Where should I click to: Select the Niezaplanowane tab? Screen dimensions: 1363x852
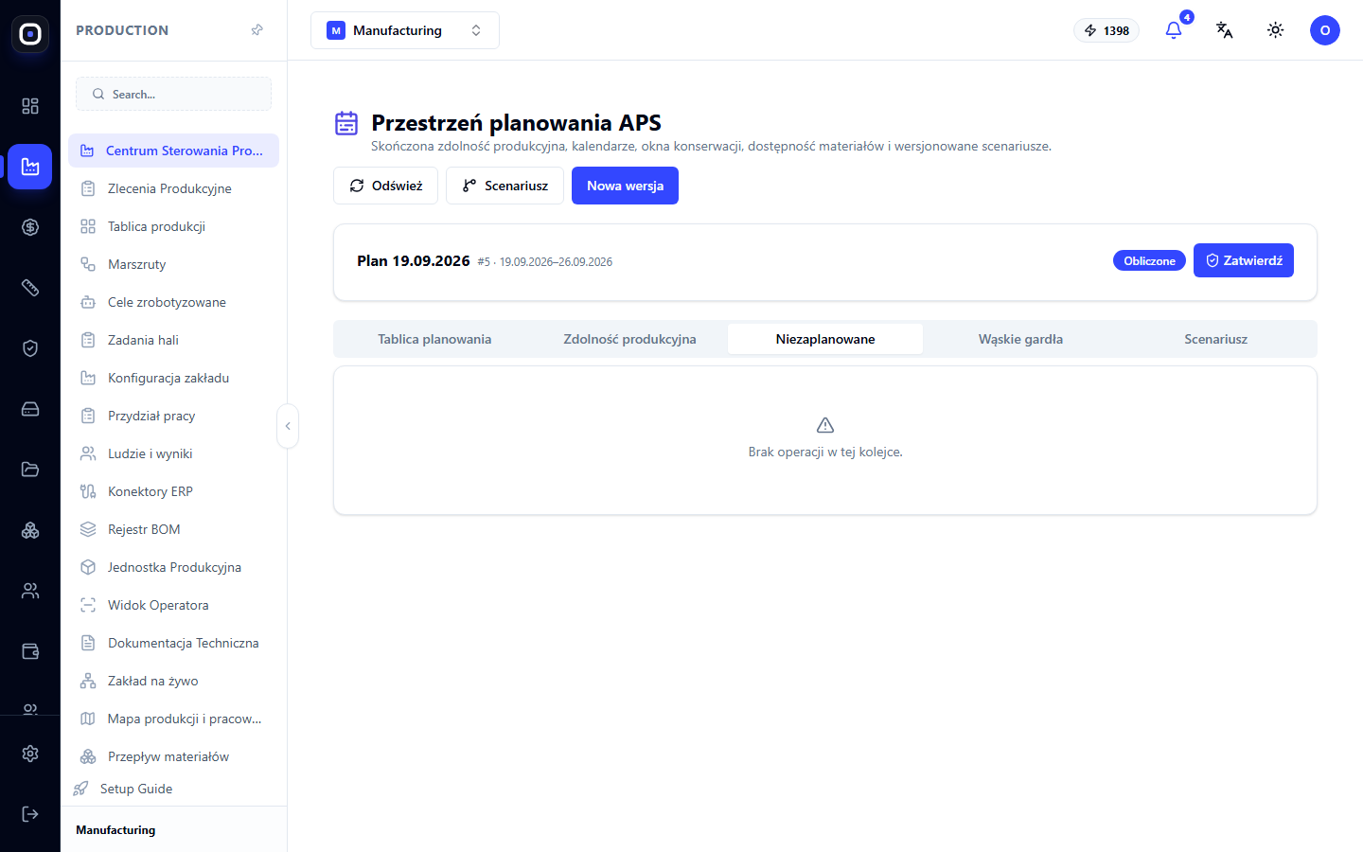pos(825,339)
